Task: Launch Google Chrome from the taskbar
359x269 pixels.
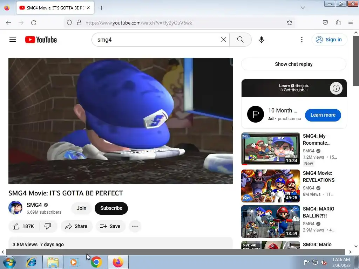Action: [96, 262]
